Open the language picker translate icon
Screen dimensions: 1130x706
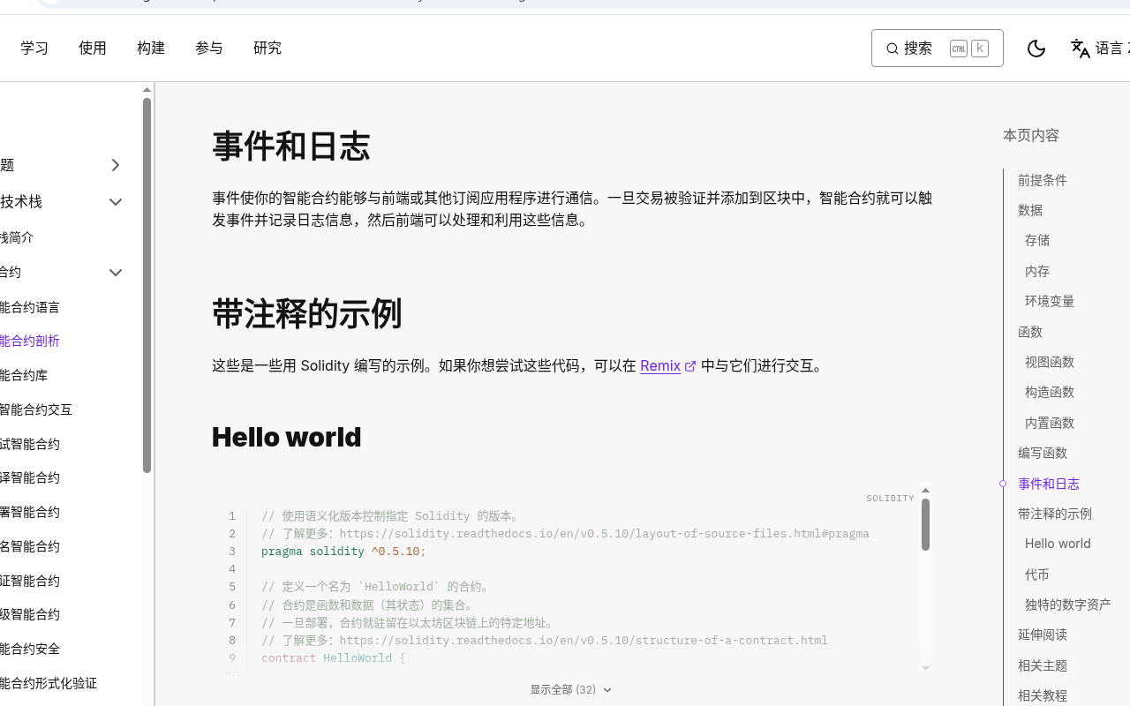[x=1080, y=49]
